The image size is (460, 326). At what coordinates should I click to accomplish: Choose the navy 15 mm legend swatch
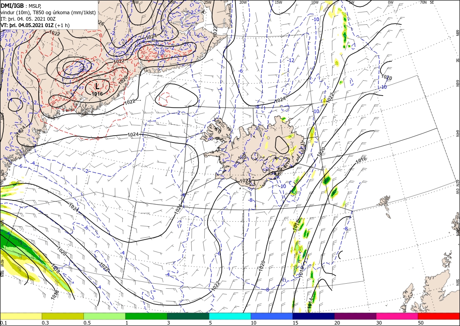point(314,316)
